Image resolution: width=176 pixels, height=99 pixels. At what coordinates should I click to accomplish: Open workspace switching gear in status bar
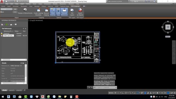tap(158, 93)
